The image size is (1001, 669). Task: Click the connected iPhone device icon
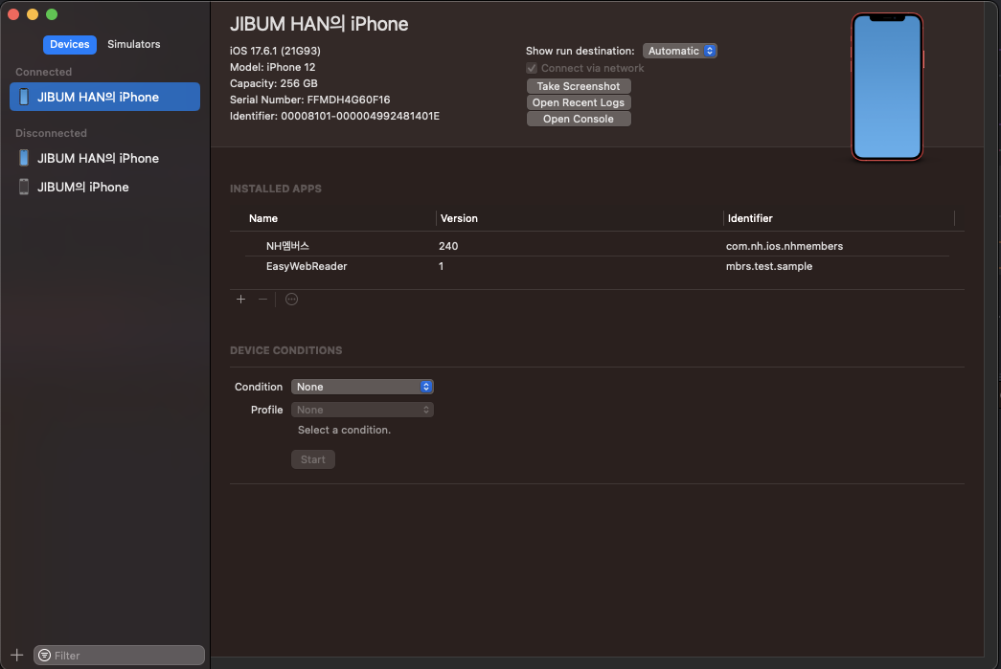[24, 97]
